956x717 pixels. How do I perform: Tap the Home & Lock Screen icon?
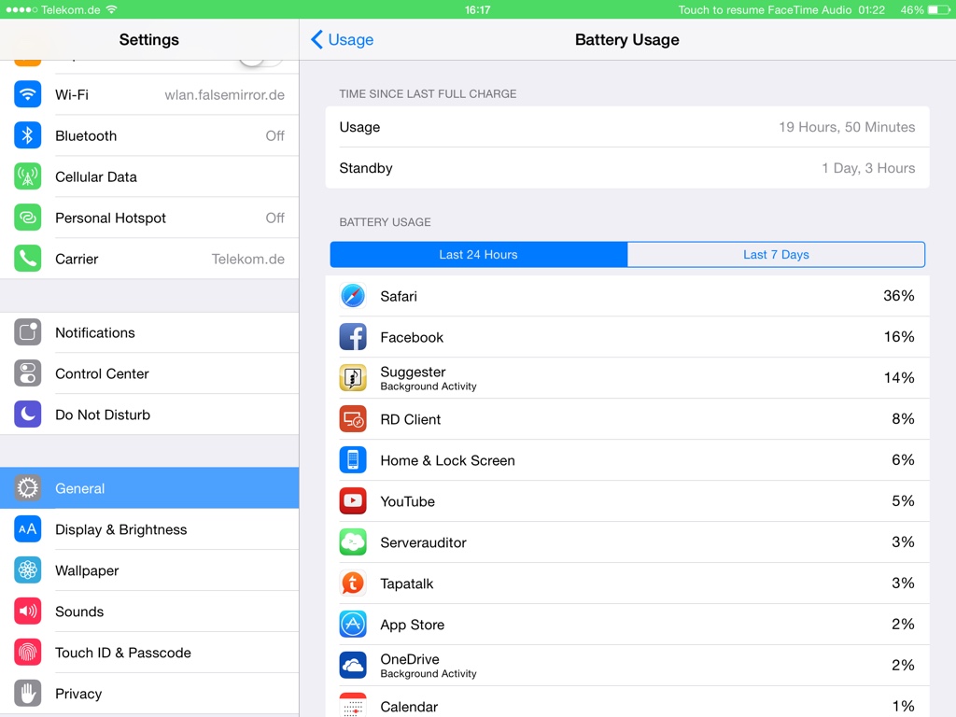[353, 459]
